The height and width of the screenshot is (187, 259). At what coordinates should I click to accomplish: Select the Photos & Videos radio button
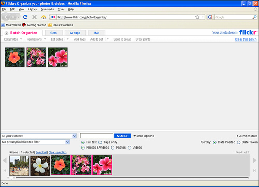coord(83,148)
